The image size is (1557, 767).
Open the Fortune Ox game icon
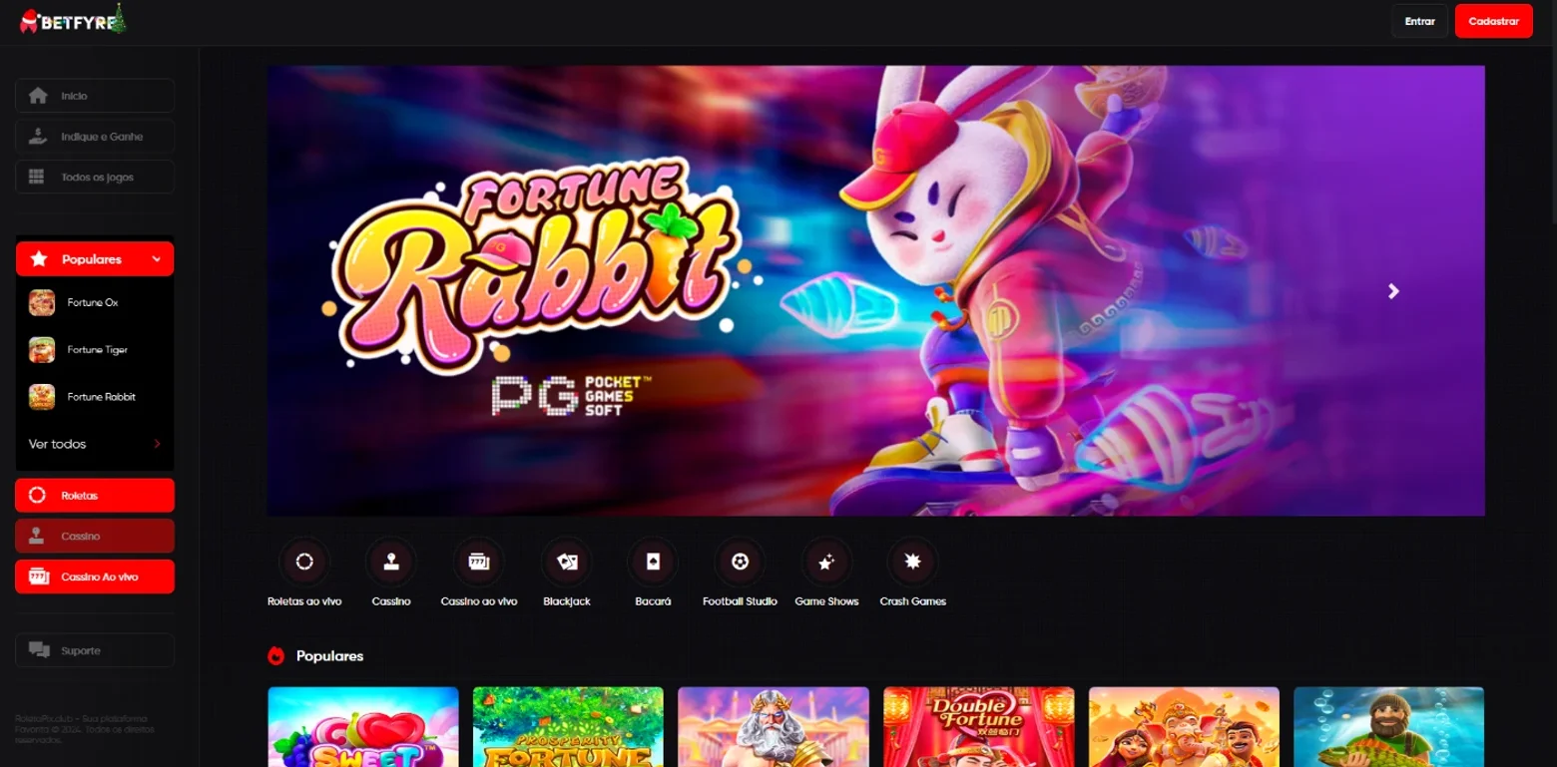click(42, 302)
